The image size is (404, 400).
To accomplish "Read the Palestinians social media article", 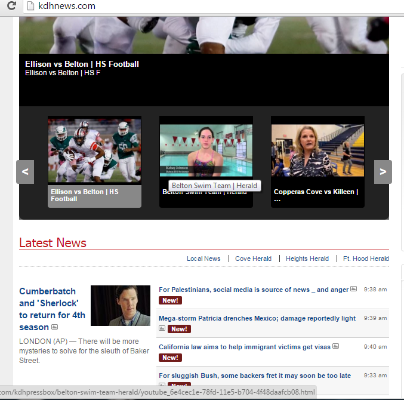I will coord(254,290).
